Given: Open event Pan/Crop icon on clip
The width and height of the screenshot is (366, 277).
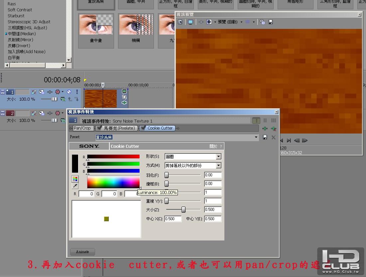Looking at the screenshot, I should click(x=124, y=97).
